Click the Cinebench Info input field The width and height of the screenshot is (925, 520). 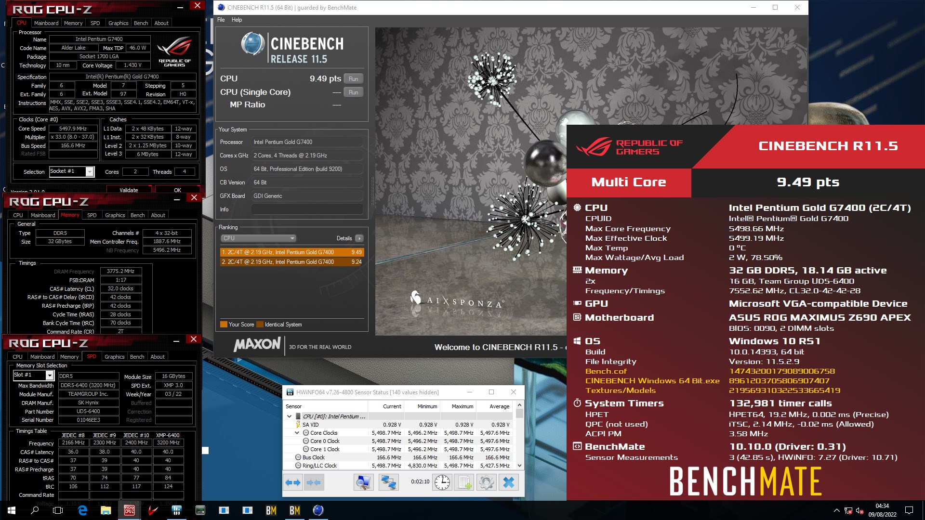(x=307, y=209)
